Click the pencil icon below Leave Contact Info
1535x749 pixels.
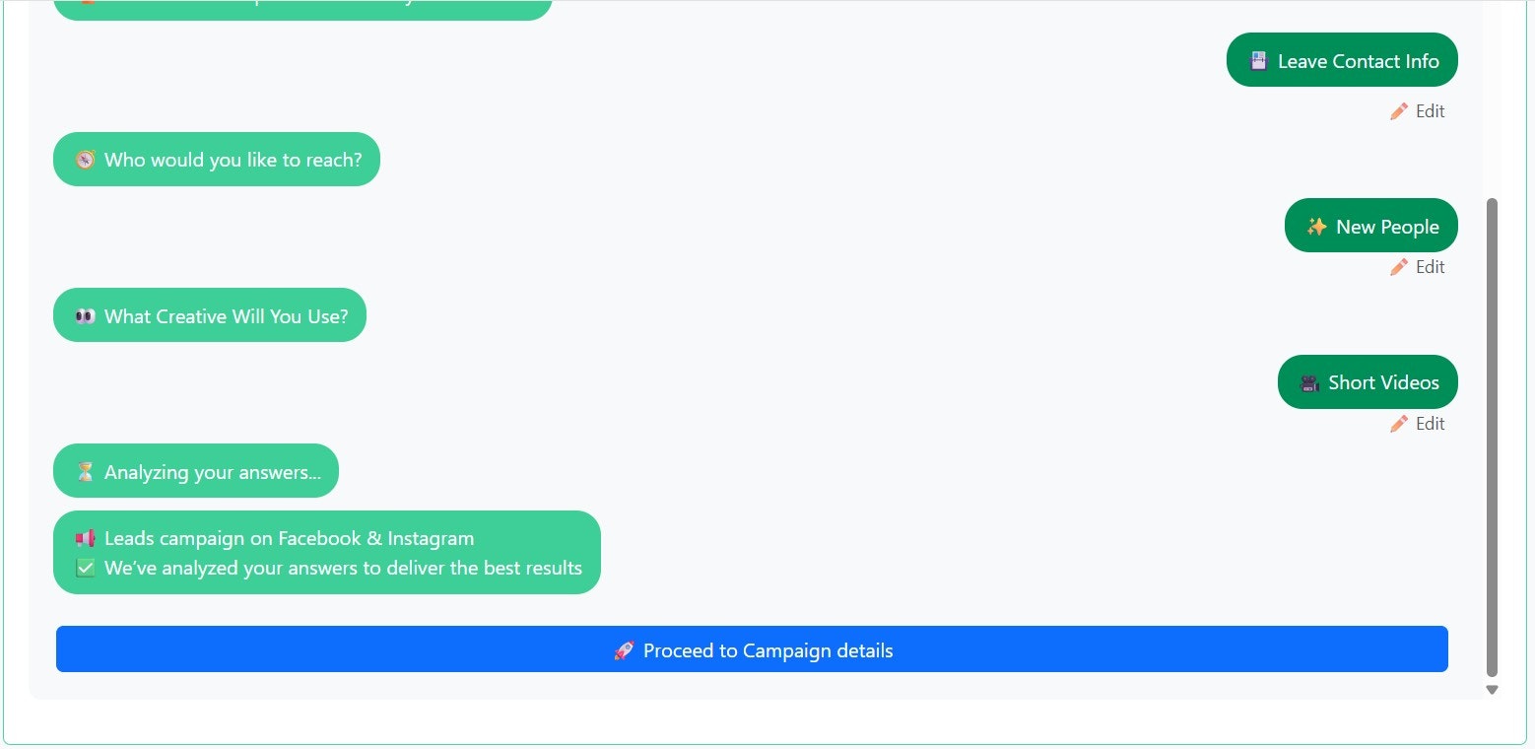[x=1399, y=111]
